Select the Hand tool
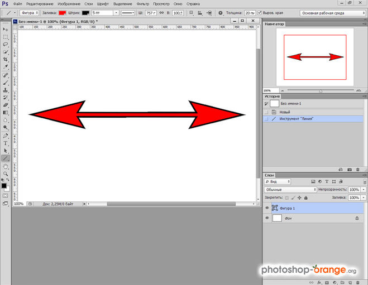 pos(6,167)
